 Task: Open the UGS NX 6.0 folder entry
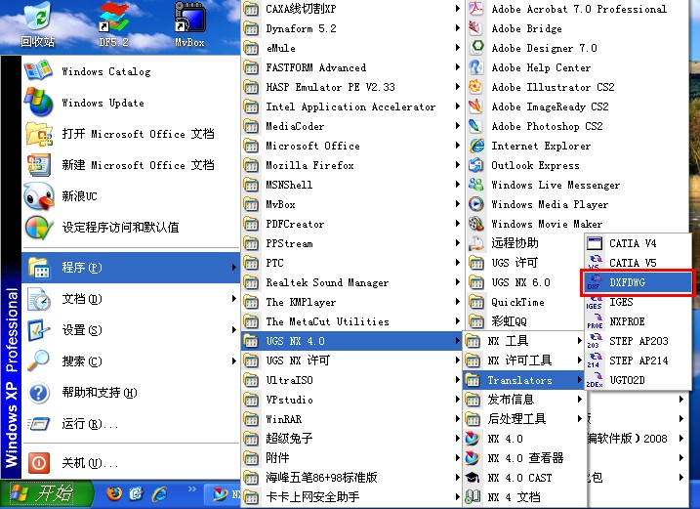tap(524, 282)
